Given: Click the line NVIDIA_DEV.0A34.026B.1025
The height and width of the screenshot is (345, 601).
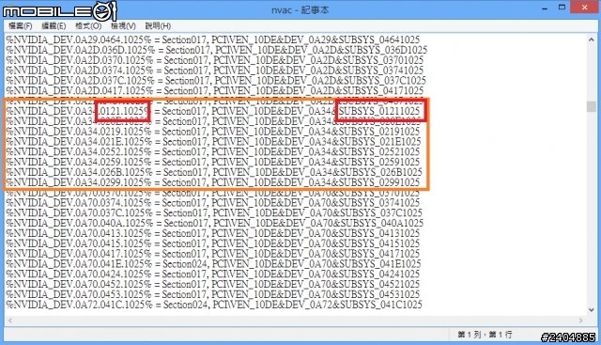Looking at the screenshot, I should pyautogui.click(x=214, y=172).
